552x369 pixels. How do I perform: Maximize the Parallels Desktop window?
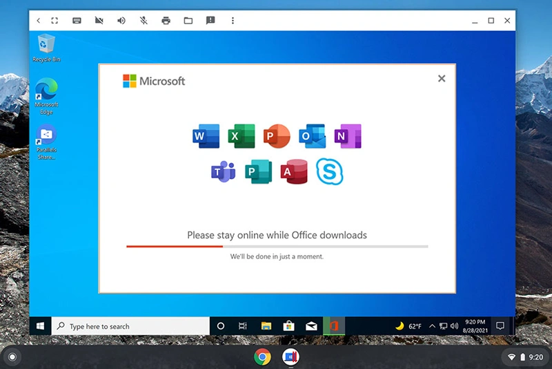(491, 21)
